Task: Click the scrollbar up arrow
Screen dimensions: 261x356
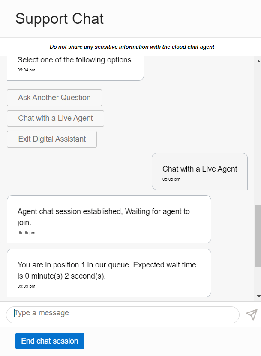Action: (258, 62)
